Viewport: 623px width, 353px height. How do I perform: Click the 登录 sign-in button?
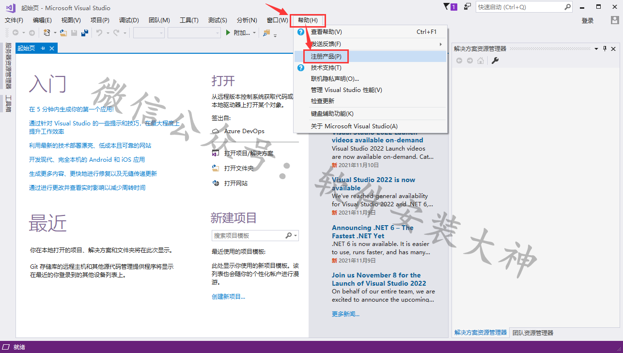pos(588,20)
